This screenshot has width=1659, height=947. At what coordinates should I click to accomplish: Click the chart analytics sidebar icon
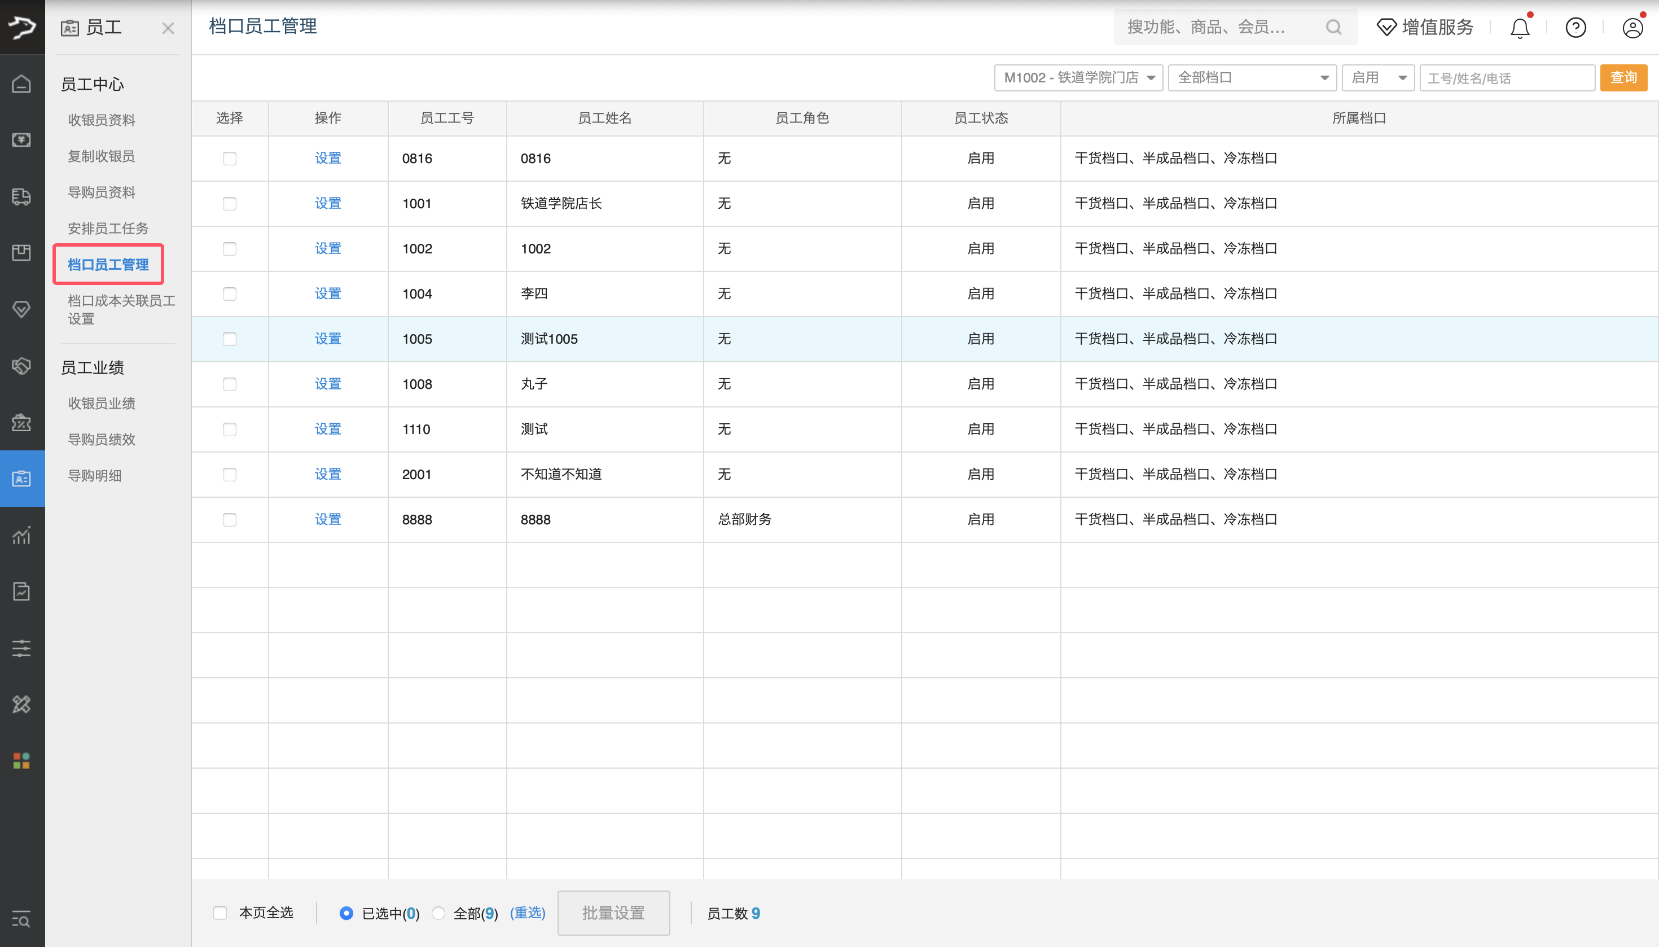(21, 535)
